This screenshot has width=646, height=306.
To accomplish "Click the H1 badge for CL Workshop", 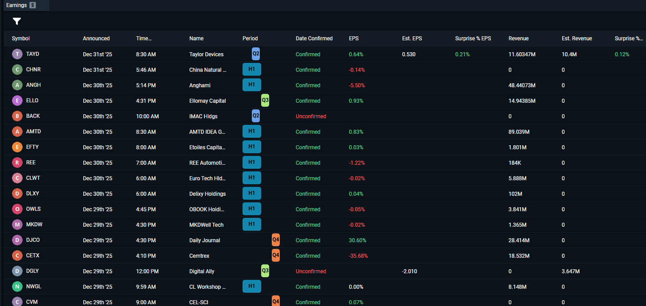I will tap(251, 286).
